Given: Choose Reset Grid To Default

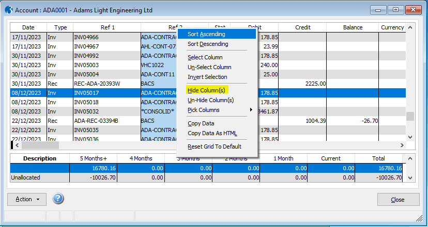Looking at the screenshot, I should [x=214, y=147].
